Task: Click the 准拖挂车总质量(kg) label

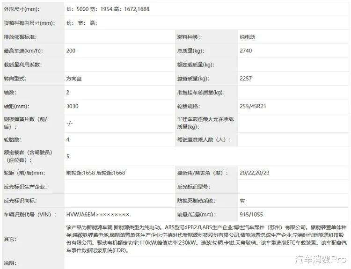Action: tap(201, 93)
